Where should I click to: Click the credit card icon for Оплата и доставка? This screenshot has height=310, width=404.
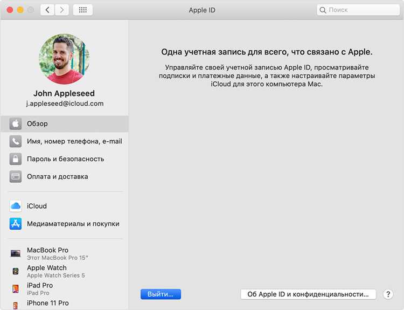point(16,177)
